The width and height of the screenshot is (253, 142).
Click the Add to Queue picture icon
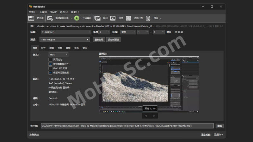[x=50, y=18]
